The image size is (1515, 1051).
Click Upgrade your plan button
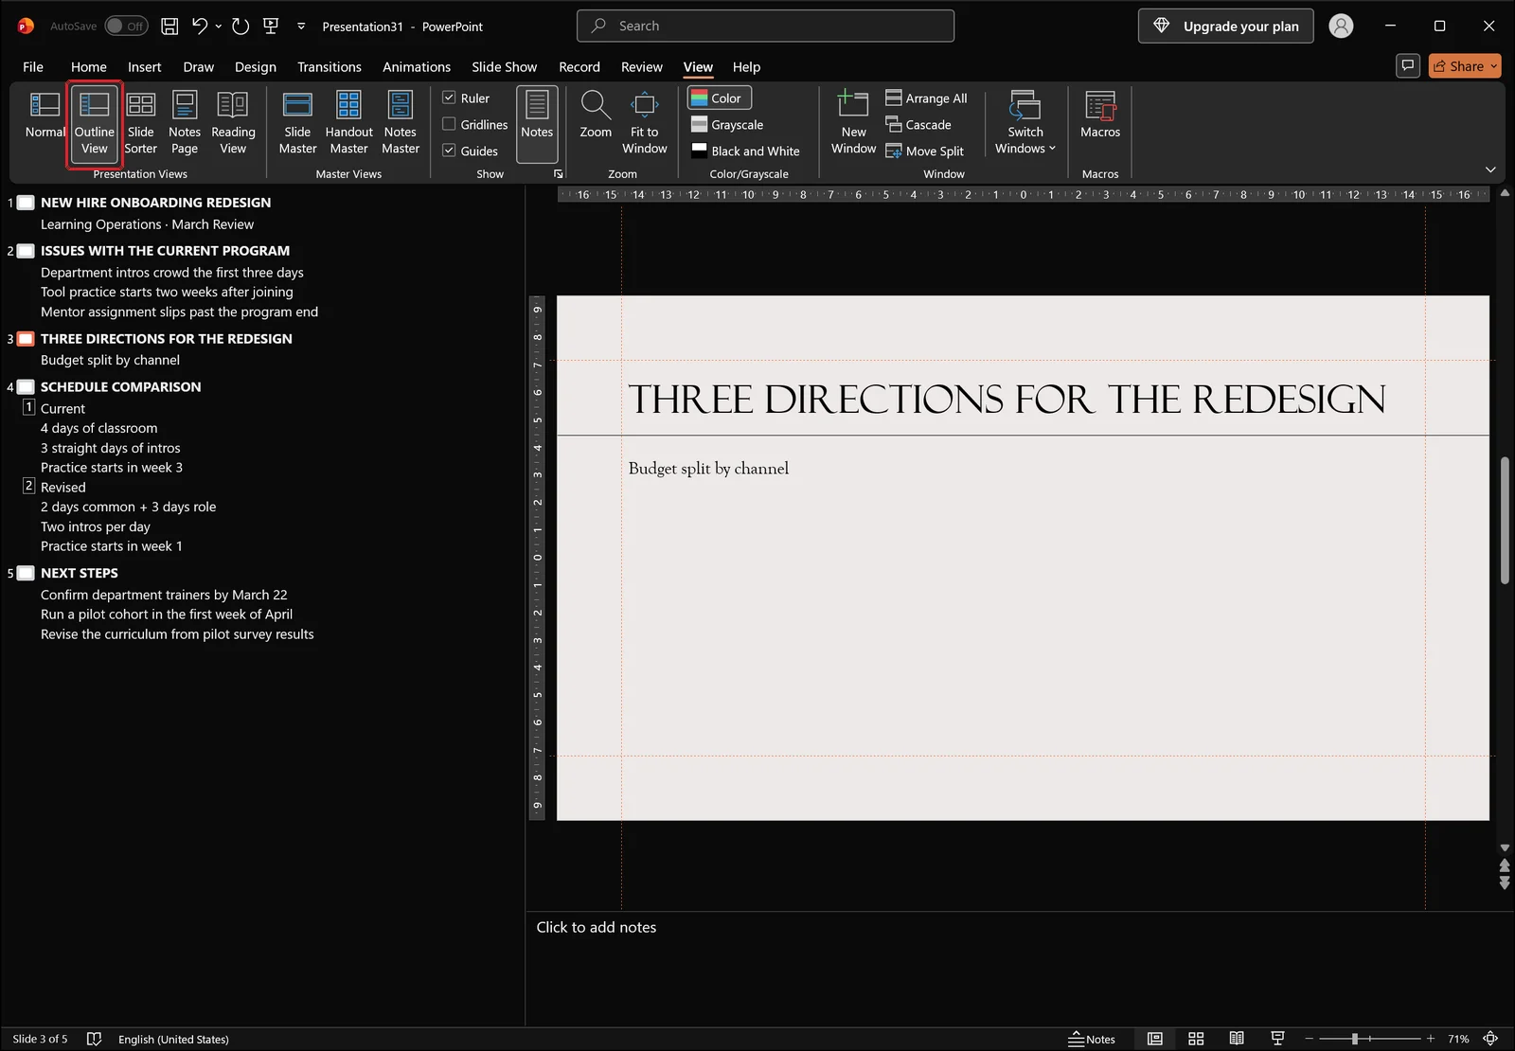pyautogui.click(x=1225, y=27)
